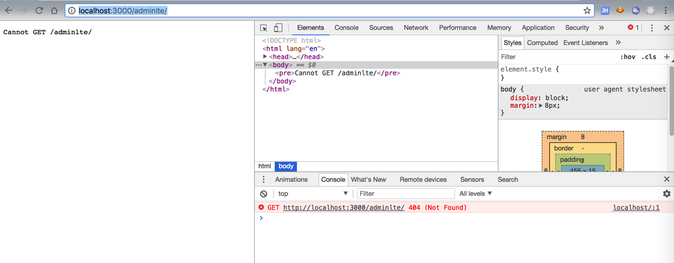The width and height of the screenshot is (674, 263).
Task: Bookmark this page with the star icon
Action: coord(587,10)
